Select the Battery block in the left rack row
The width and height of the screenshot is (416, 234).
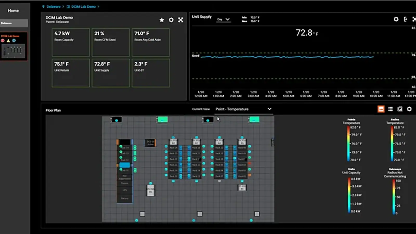(x=125, y=198)
